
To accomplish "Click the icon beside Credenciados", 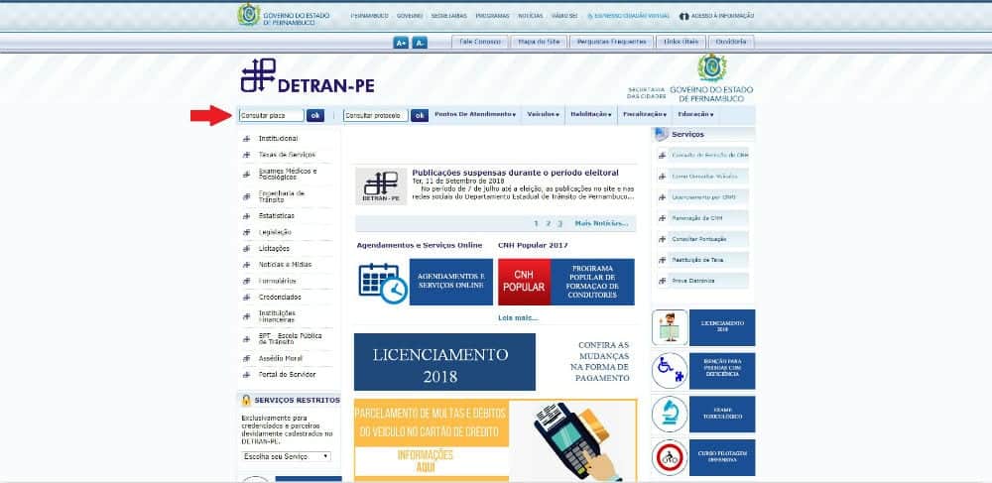I will 247,298.
